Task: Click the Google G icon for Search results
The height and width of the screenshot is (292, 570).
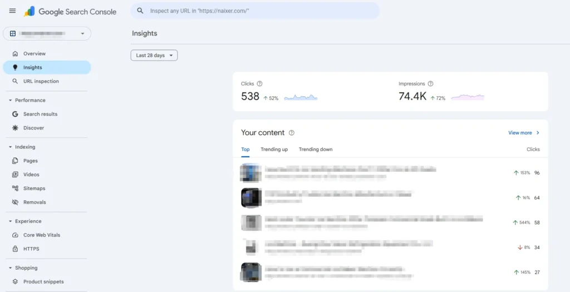Action: pyautogui.click(x=15, y=114)
